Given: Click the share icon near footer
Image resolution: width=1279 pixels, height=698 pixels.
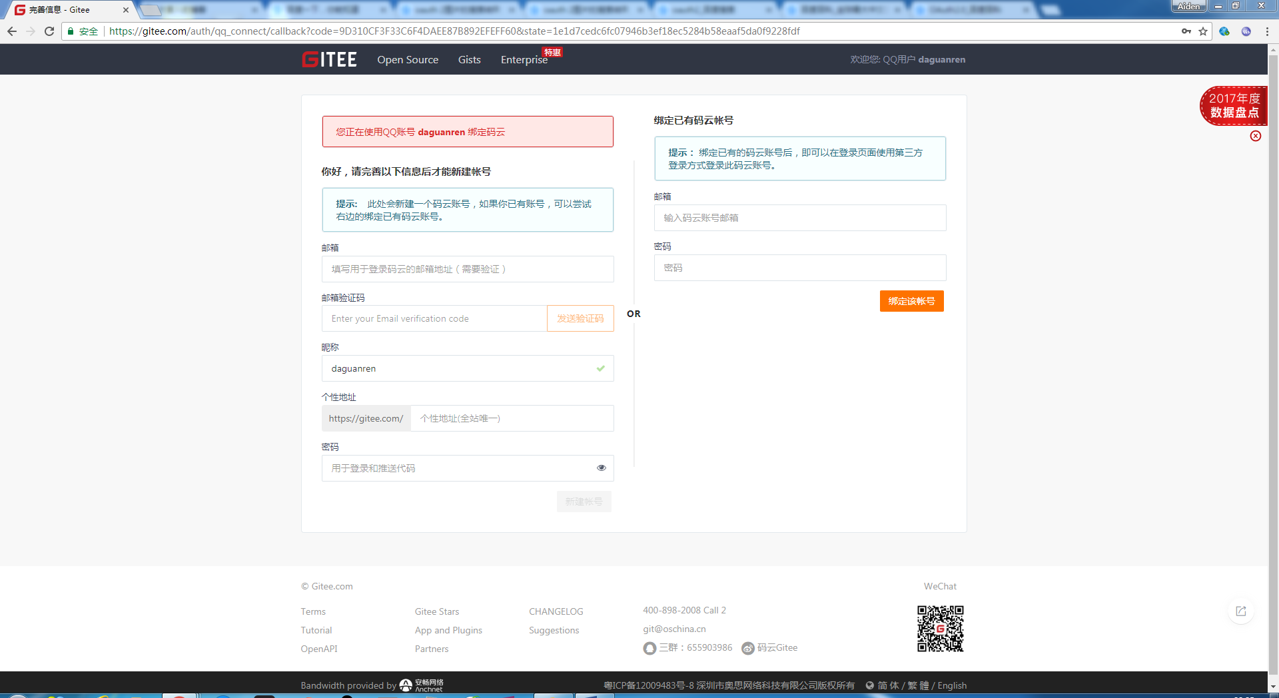Looking at the screenshot, I should pos(1241,611).
